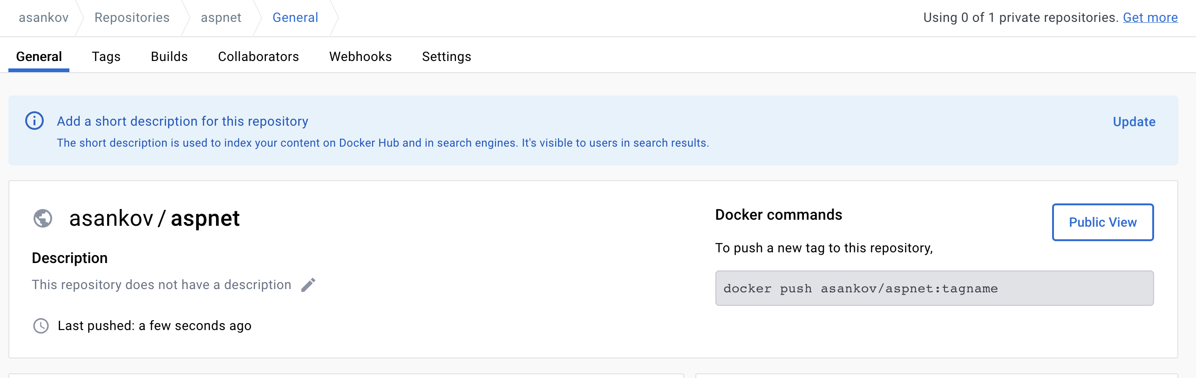Switch to the Tags tab
This screenshot has height=378, width=1196.
106,56
